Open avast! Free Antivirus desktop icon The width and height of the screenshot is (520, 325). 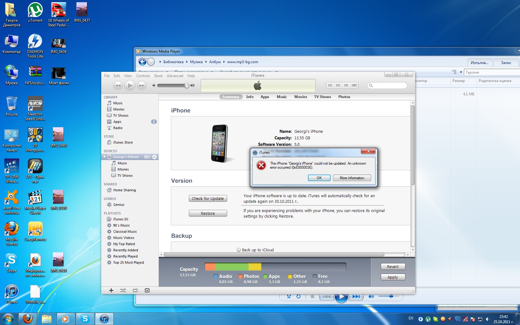click(12, 202)
